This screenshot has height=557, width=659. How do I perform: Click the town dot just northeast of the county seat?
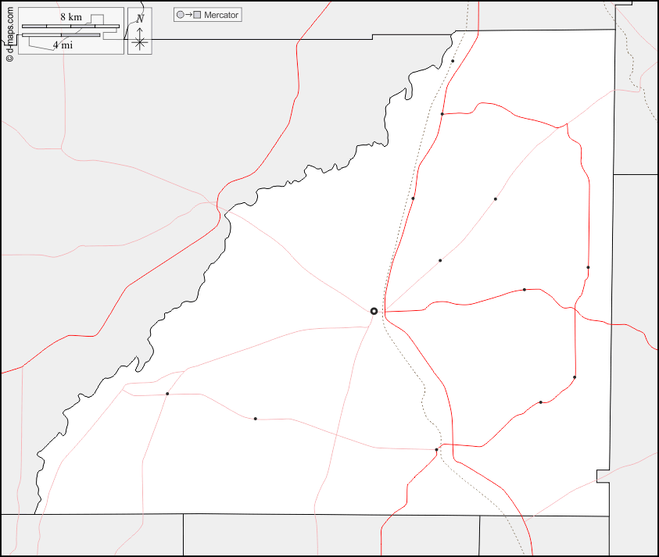[x=440, y=260]
